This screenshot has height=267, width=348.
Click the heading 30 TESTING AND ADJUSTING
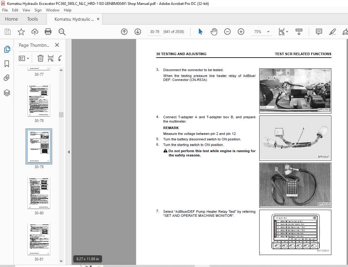tap(181, 54)
